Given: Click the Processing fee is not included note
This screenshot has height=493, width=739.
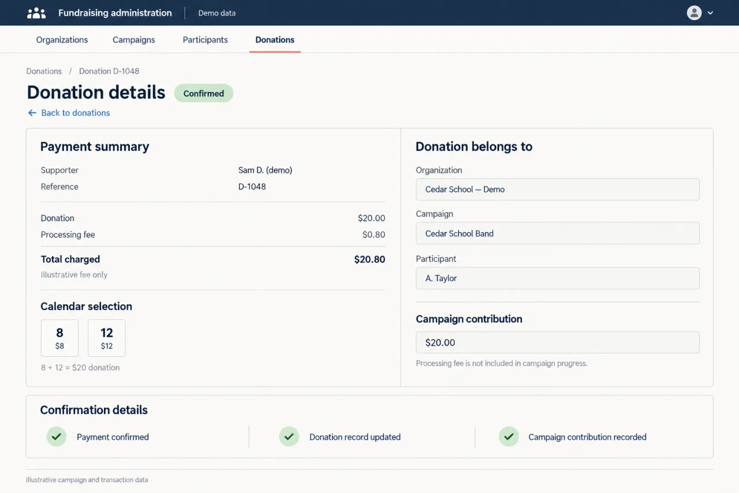Looking at the screenshot, I should coord(502,363).
